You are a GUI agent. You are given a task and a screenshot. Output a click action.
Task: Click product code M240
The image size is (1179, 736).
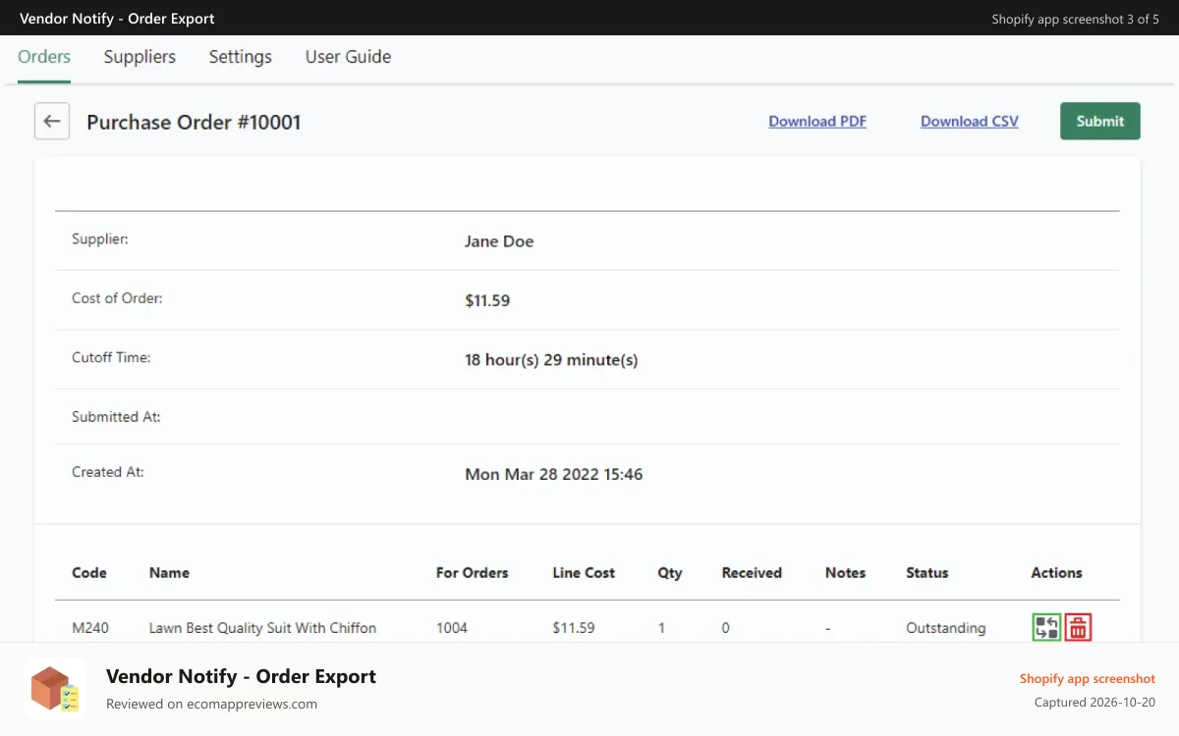90,627
